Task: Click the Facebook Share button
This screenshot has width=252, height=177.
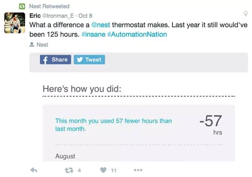Action: click(56, 59)
